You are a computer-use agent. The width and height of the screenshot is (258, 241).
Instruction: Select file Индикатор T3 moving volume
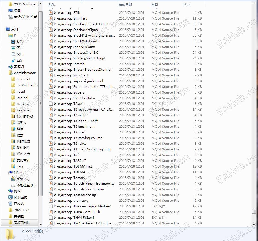click(x=78, y=138)
